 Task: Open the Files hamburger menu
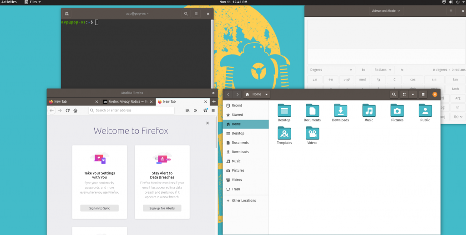click(x=423, y=95)
